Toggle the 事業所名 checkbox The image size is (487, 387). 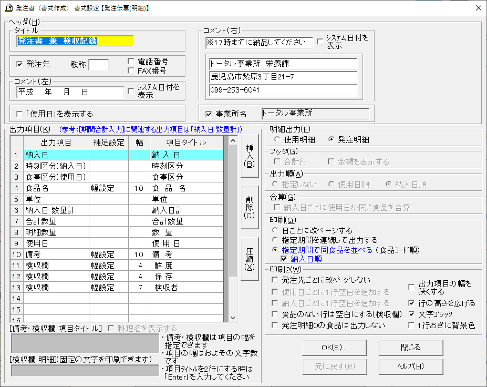pyautogui.click(x=209, y=114)
